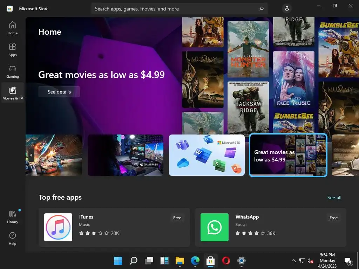359x269 pixels.
Task: Open Settings gear on taskbar
Action: click(x=241, y=260)
